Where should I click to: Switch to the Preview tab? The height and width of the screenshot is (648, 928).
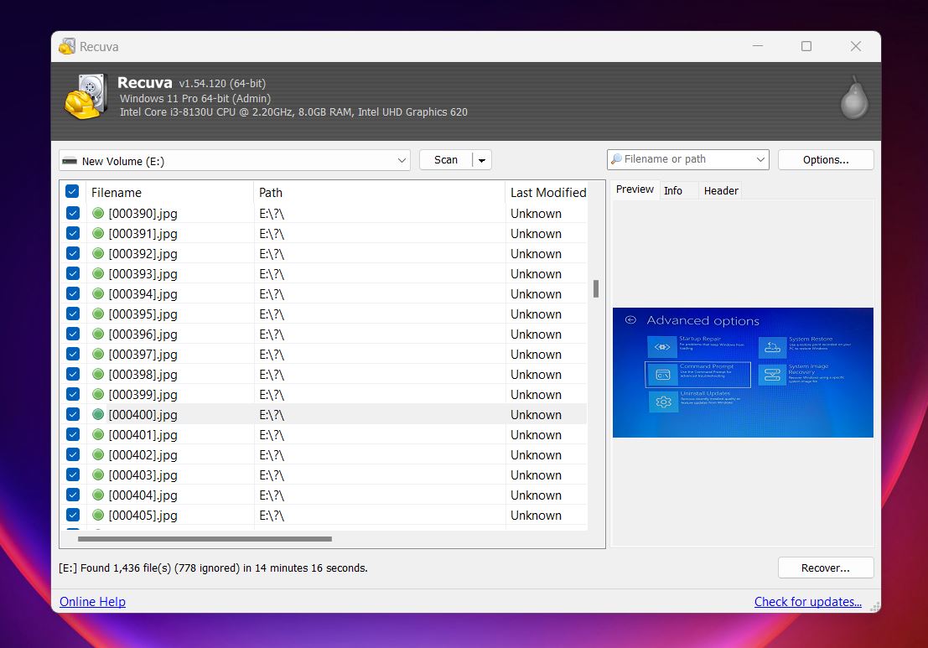635,189
